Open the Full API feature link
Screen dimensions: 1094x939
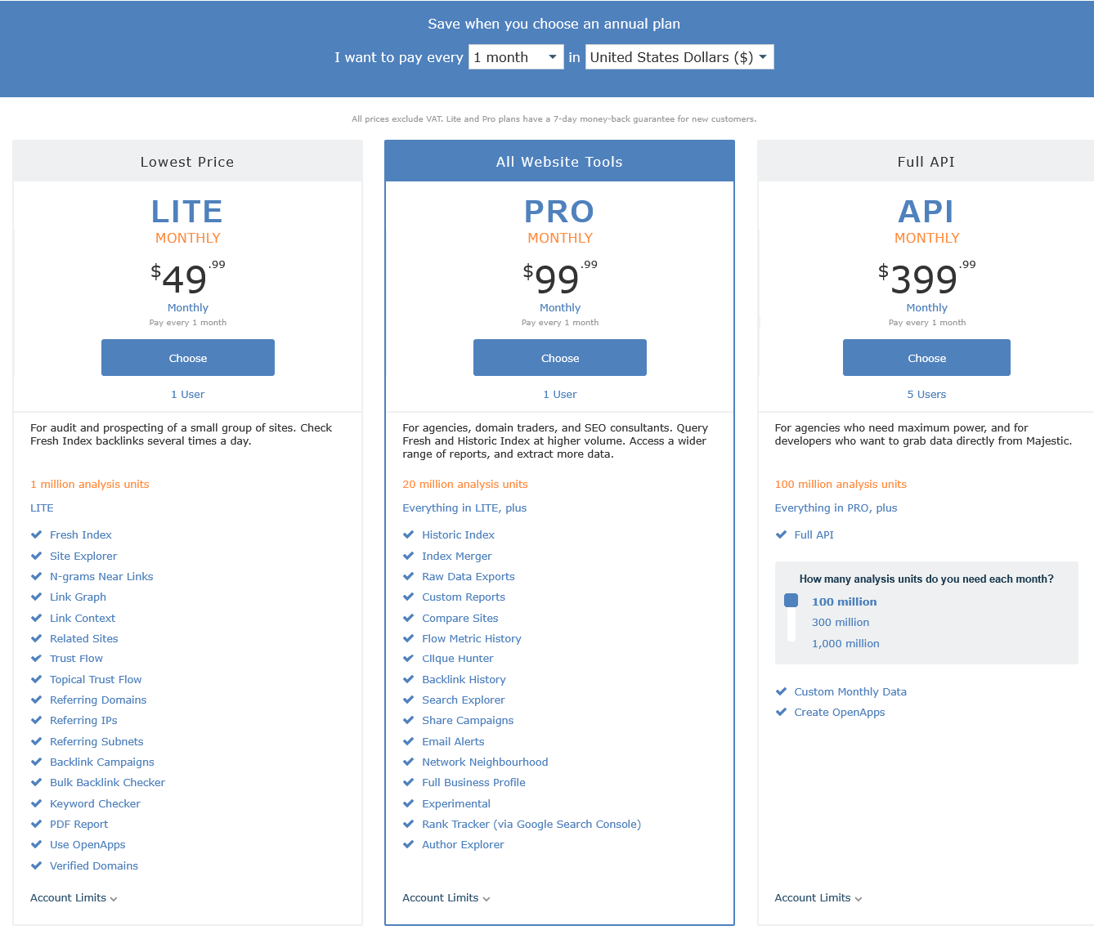point(814,534)
